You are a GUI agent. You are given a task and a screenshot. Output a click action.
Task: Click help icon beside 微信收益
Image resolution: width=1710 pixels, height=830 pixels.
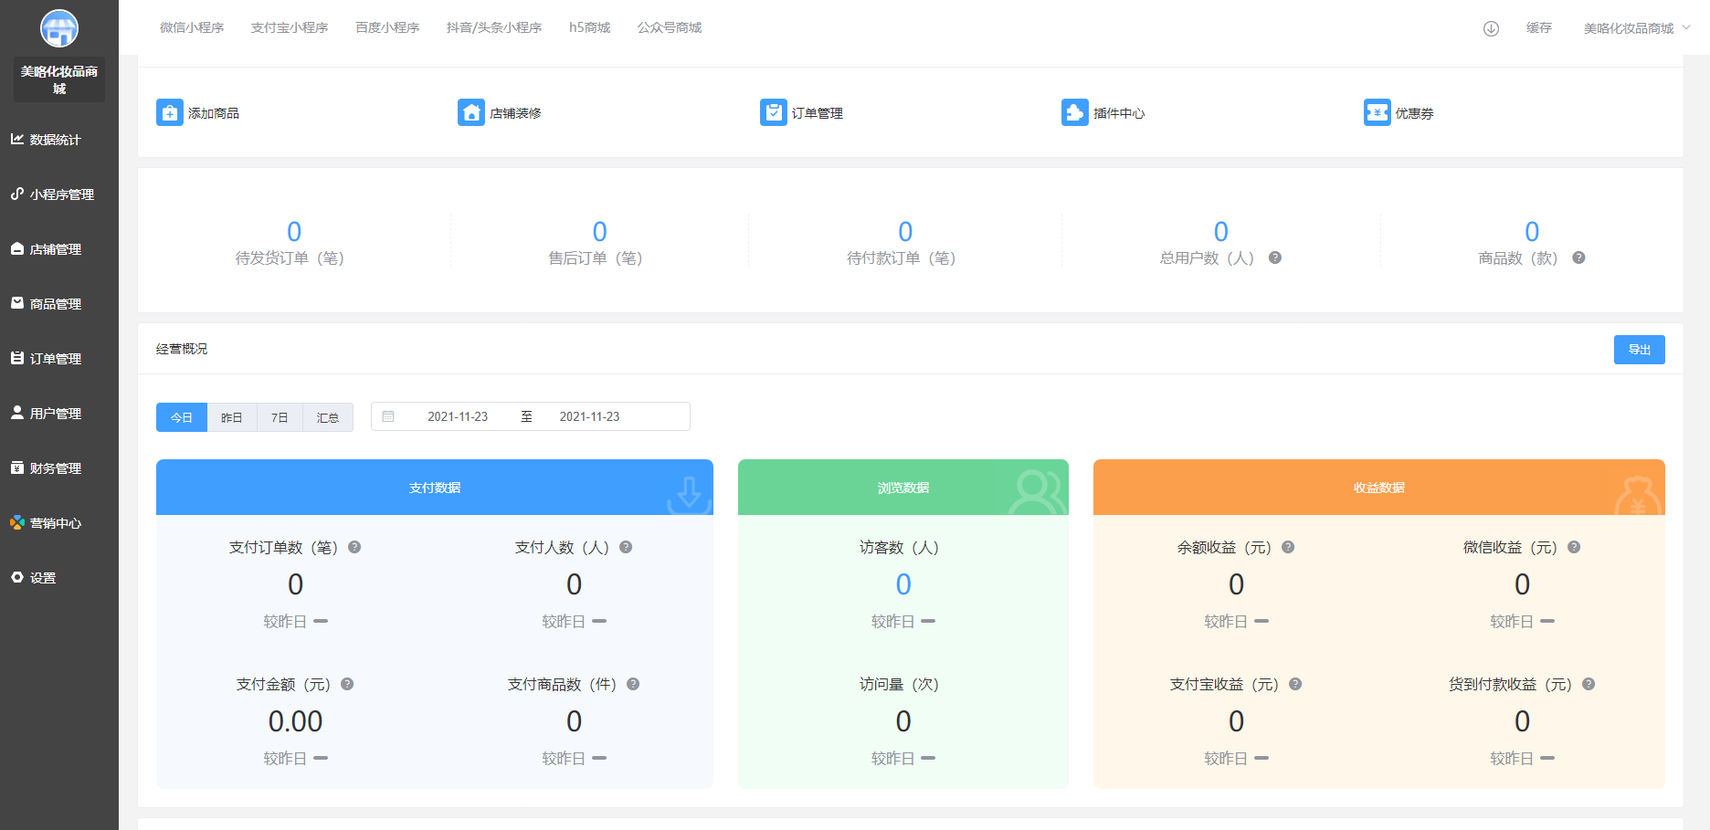click(x=1574, y=547)
